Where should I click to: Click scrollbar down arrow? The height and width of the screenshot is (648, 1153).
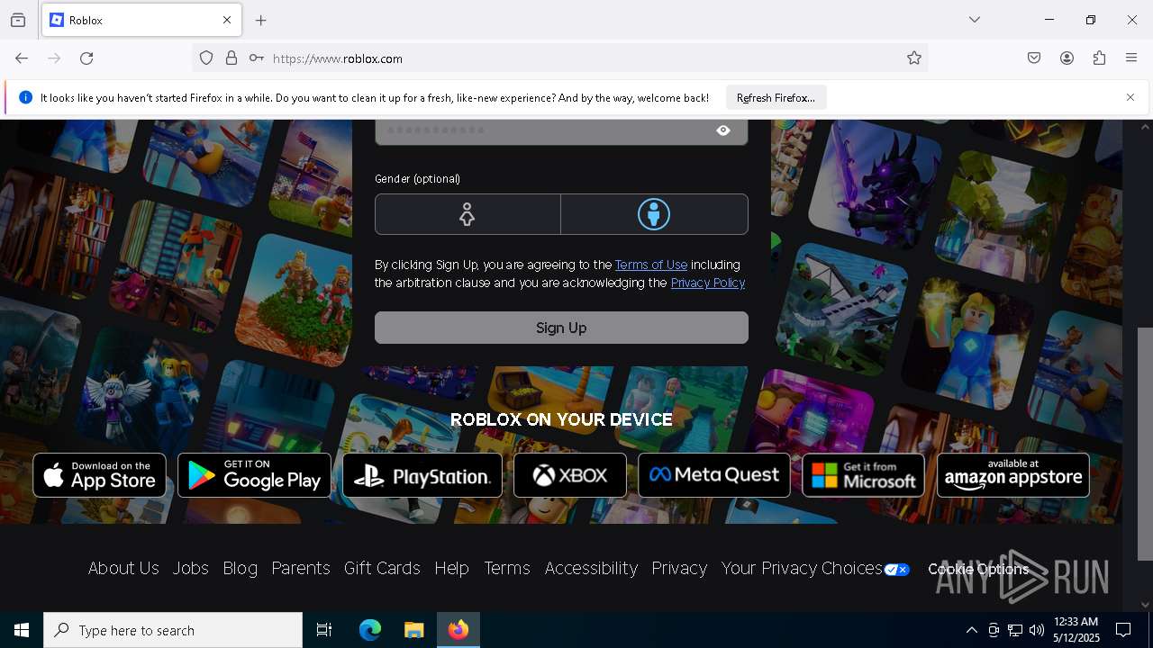click(1145, 604)
